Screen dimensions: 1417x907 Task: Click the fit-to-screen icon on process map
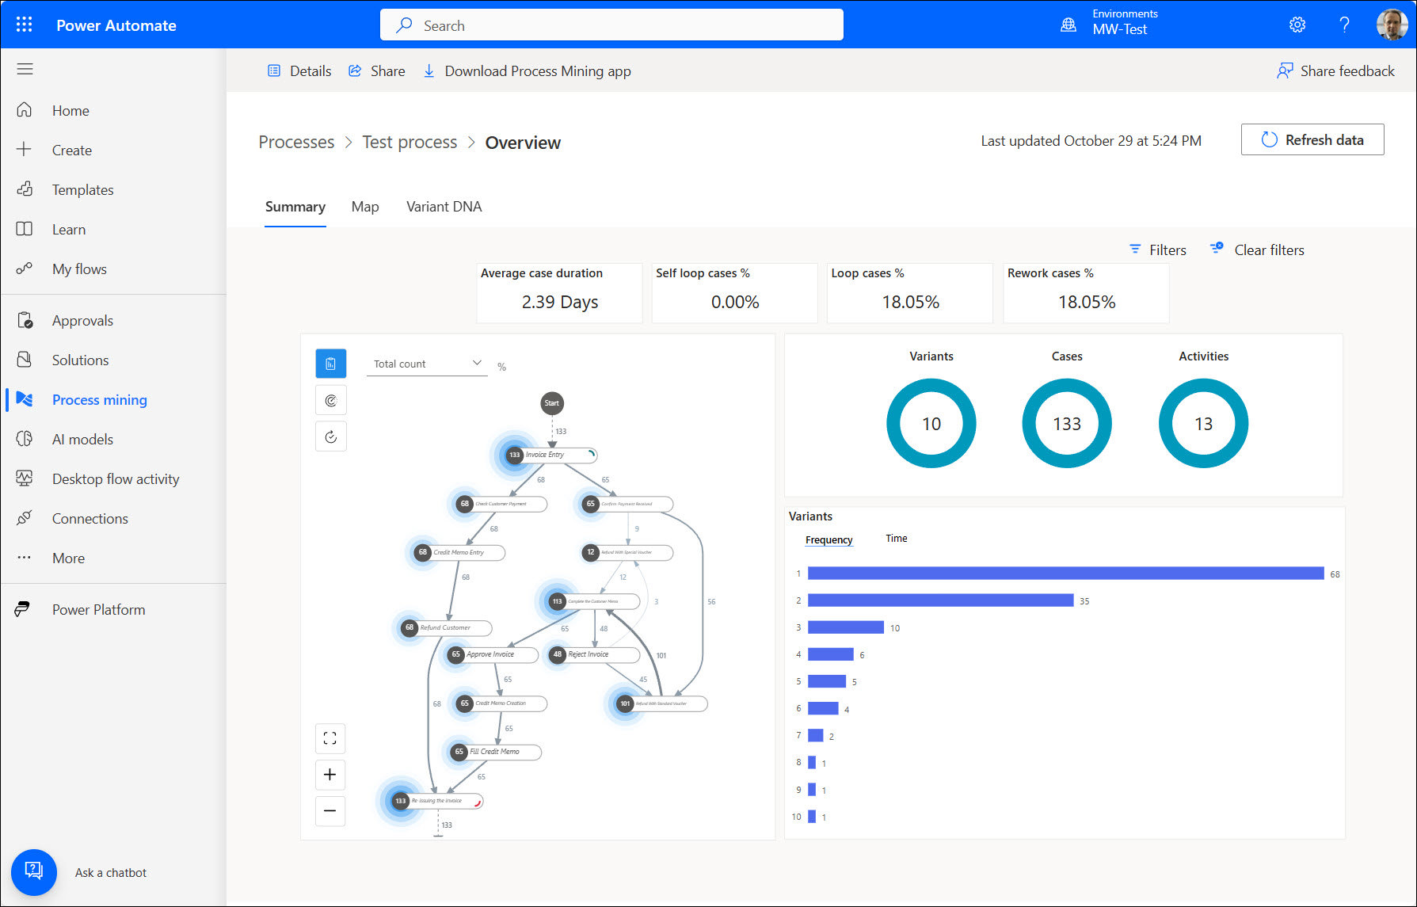pyautogui.click(x=330, y=738)
